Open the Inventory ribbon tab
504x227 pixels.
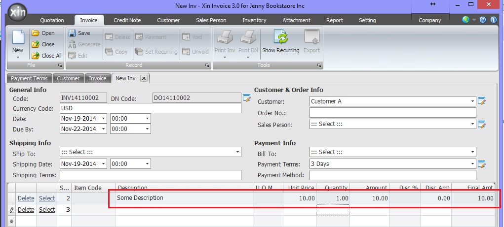point(254,20)
